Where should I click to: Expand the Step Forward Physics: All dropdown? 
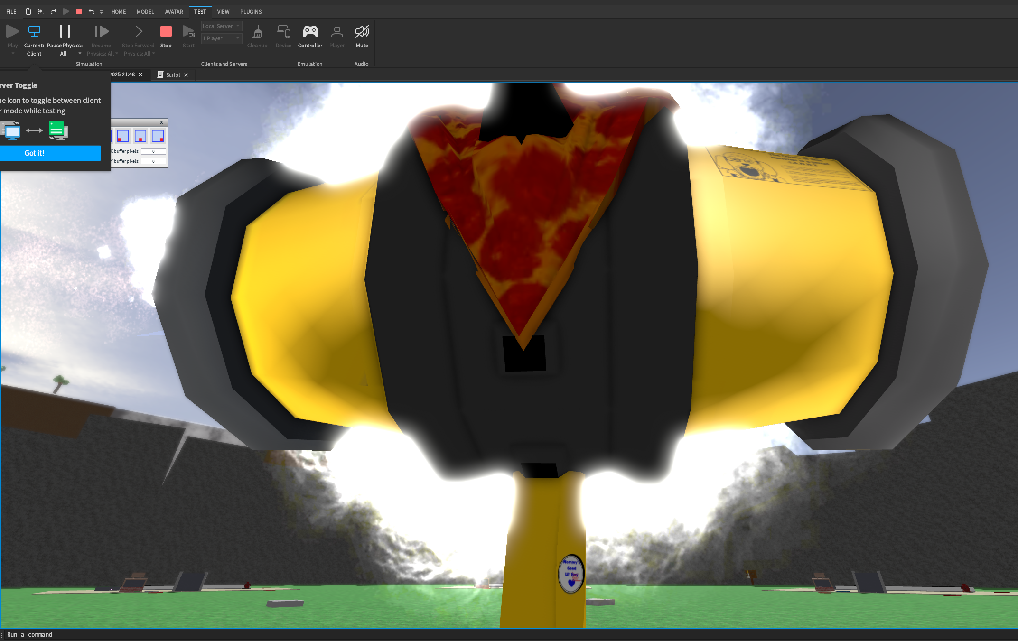point(153,54)
